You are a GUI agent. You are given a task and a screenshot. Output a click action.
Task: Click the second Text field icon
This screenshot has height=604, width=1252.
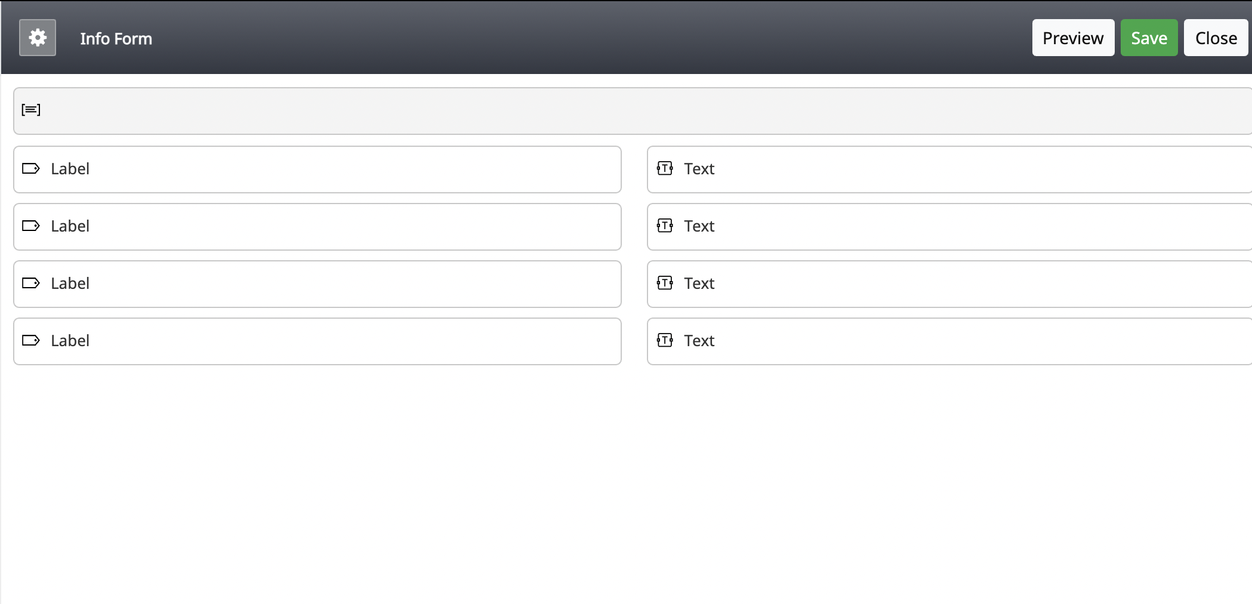click(x=665, y=226)
